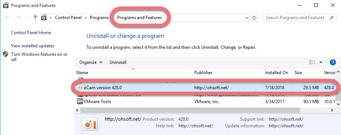
Task: Click the Uninstall toolbar button
Action: (118, 62)
